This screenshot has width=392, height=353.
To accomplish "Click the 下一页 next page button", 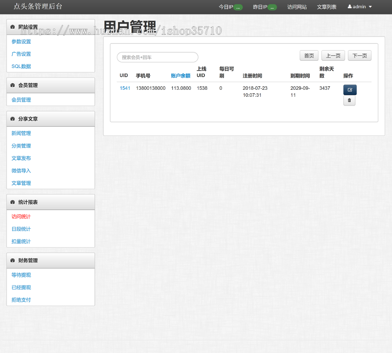I will tap(360, 56).
